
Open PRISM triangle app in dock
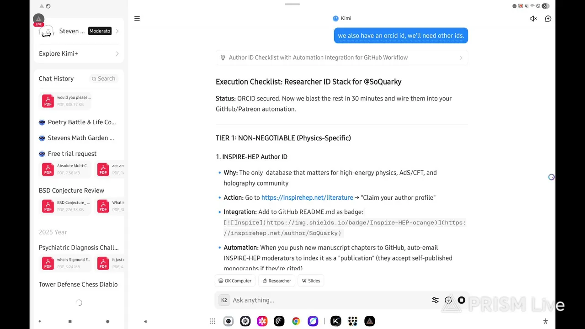click(x=370, y=321)
